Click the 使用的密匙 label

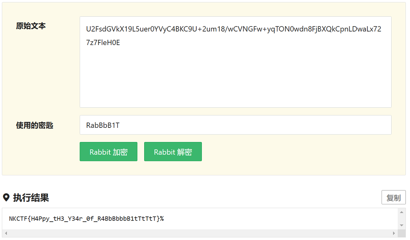[x=34, y=125]
